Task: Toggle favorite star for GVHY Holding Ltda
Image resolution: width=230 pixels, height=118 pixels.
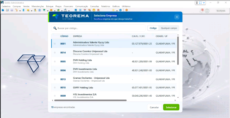Action: (x=55, y=87)
